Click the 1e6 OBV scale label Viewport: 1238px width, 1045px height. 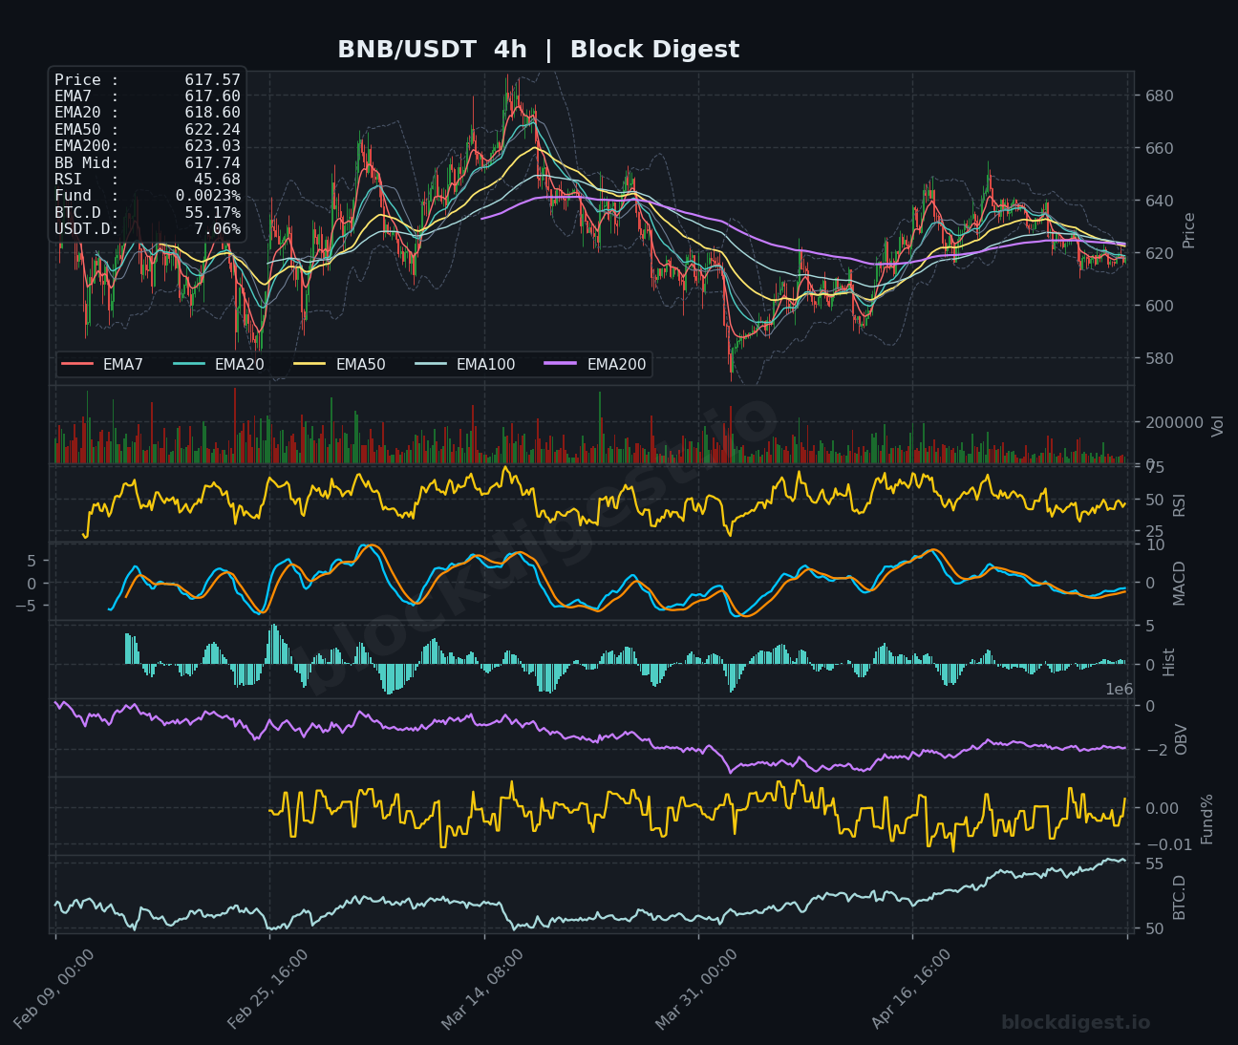[1120, 690]
